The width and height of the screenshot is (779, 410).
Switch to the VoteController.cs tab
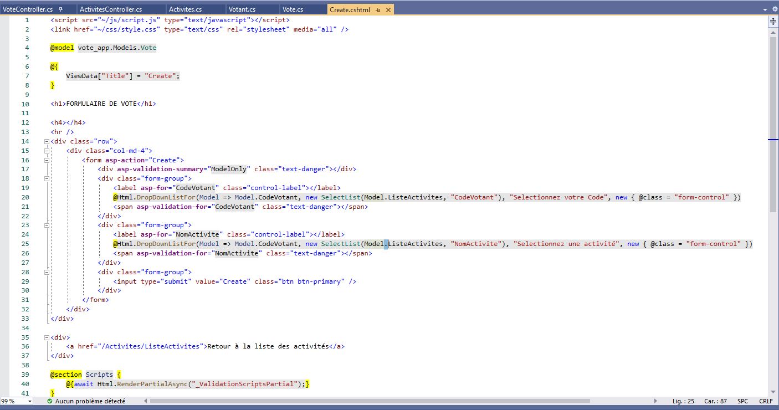tap(28, 9)
